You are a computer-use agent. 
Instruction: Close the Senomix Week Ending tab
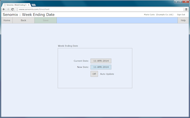click(x=29, y=5)
